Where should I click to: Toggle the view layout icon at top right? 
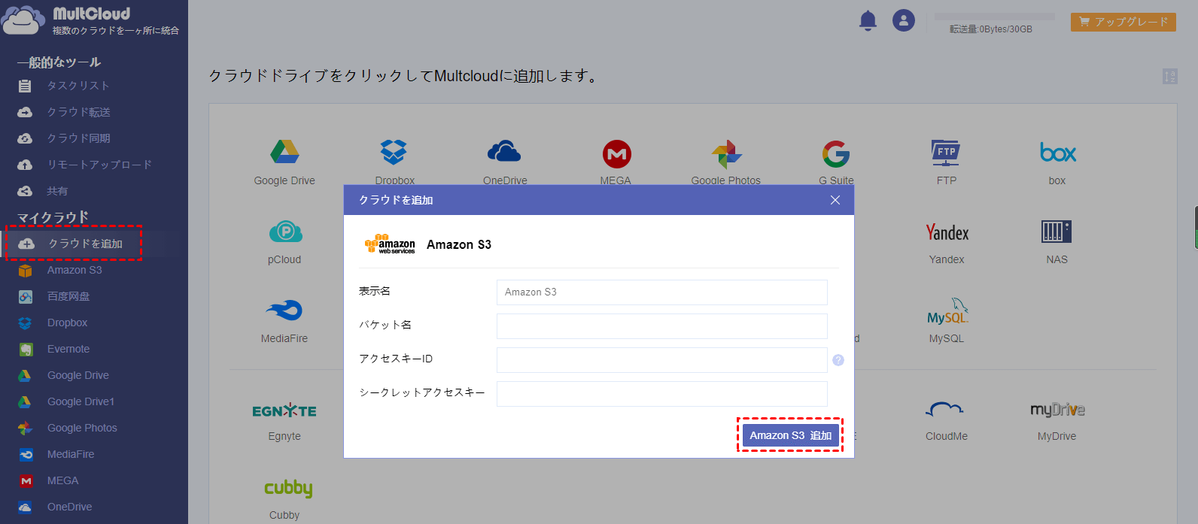click(x=1169, y=76)
